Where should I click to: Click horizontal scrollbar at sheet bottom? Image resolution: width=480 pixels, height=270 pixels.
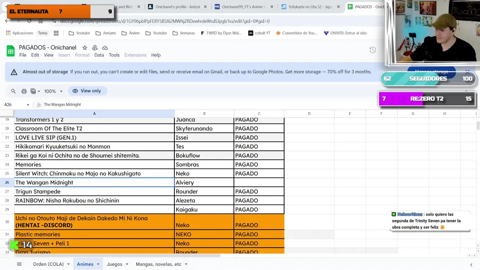[117, 256]
